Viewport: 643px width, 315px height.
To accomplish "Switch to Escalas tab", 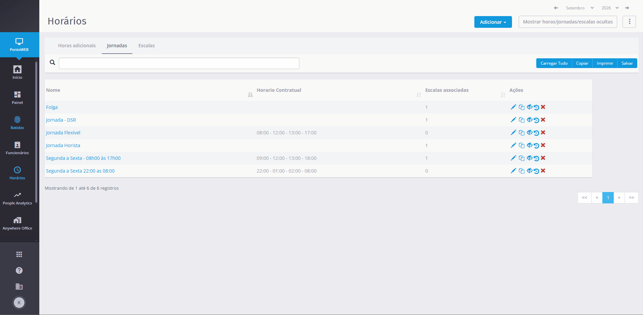I will [146, 46].
